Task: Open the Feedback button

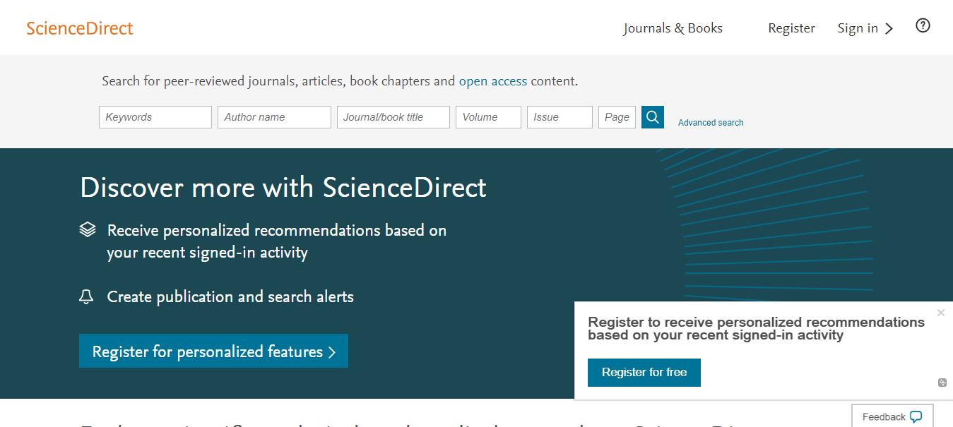Action: pyautogui.click(x=892, y=416)
